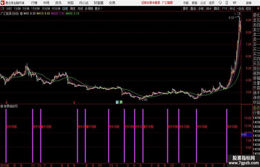Click the 多股 multi-stock button
The width and height of the screenshot is (260, 167).
pyautogui.click(x=201, y=9)
